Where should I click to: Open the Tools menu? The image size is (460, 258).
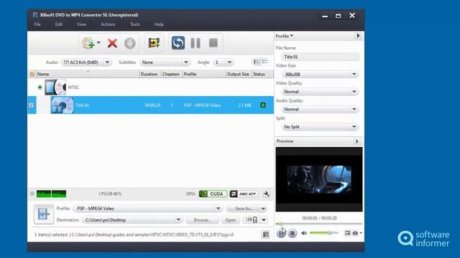pos(134,24)
